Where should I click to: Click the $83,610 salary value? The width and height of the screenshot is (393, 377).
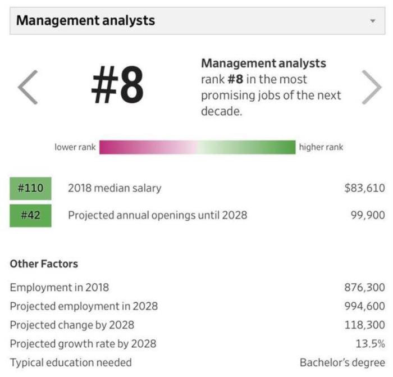pos(364,188)
